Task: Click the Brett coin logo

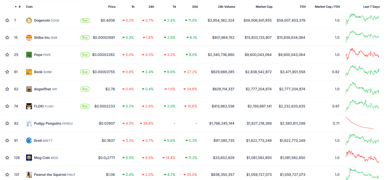Action: 29,141
